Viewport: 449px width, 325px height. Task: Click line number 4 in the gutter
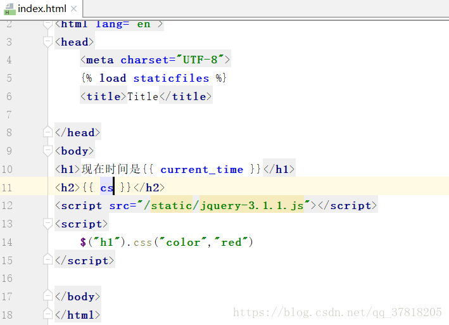(9, 60)
